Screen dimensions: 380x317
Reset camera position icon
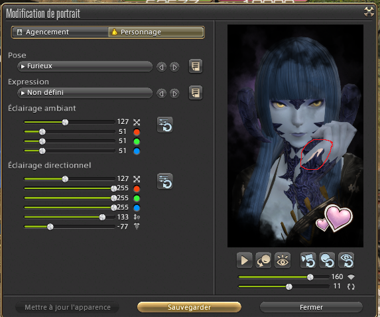pos(308,261)
